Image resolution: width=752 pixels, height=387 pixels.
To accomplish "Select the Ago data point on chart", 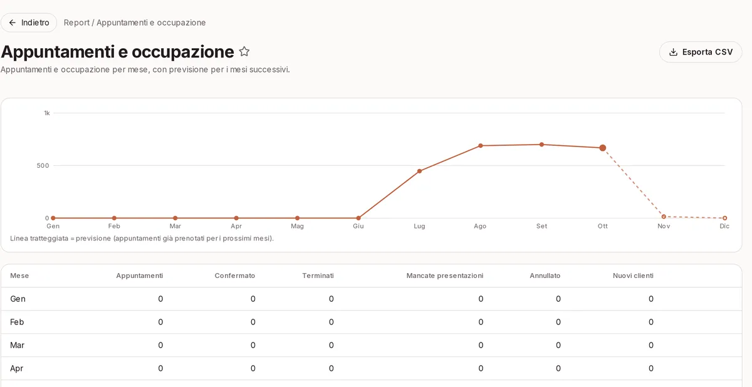I will (x=481, y=146).
